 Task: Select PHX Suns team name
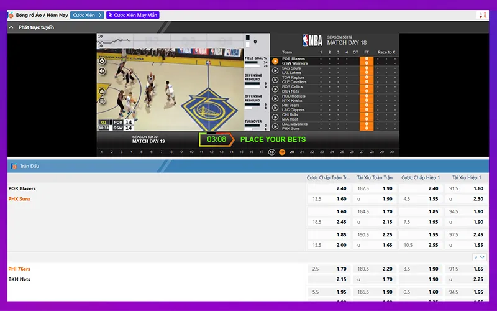click(19, 199)
